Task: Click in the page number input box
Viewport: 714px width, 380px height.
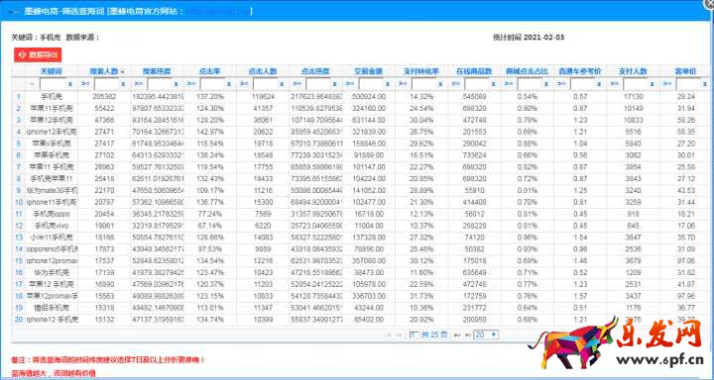Action: coord(414,335)
